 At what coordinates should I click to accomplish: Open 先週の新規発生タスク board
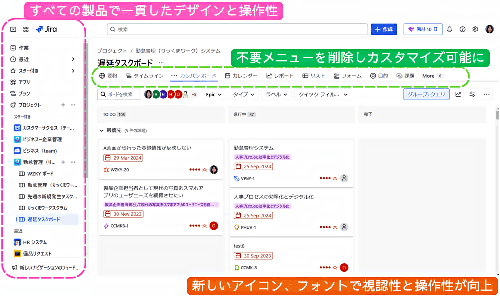48,196
